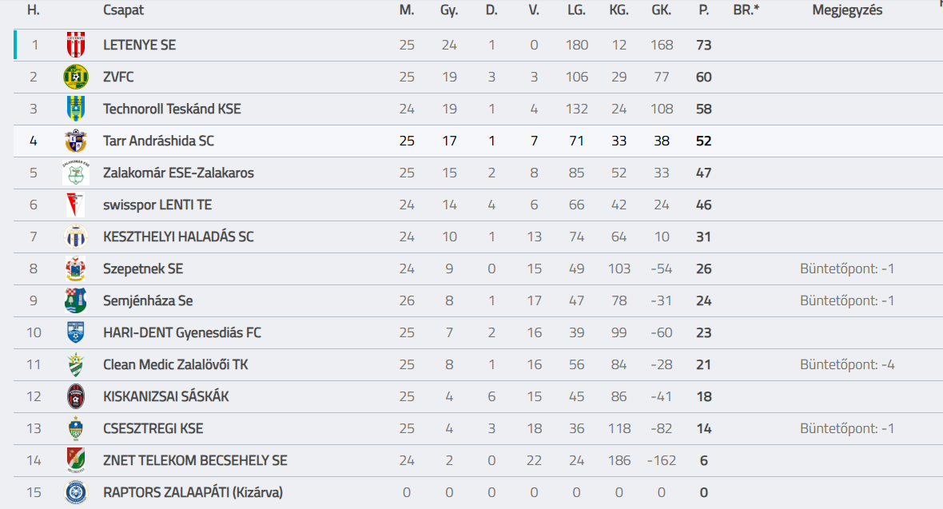The image size is (943, 509).
Task: Click the Megjegyzés column header
Action: (847, 10)
